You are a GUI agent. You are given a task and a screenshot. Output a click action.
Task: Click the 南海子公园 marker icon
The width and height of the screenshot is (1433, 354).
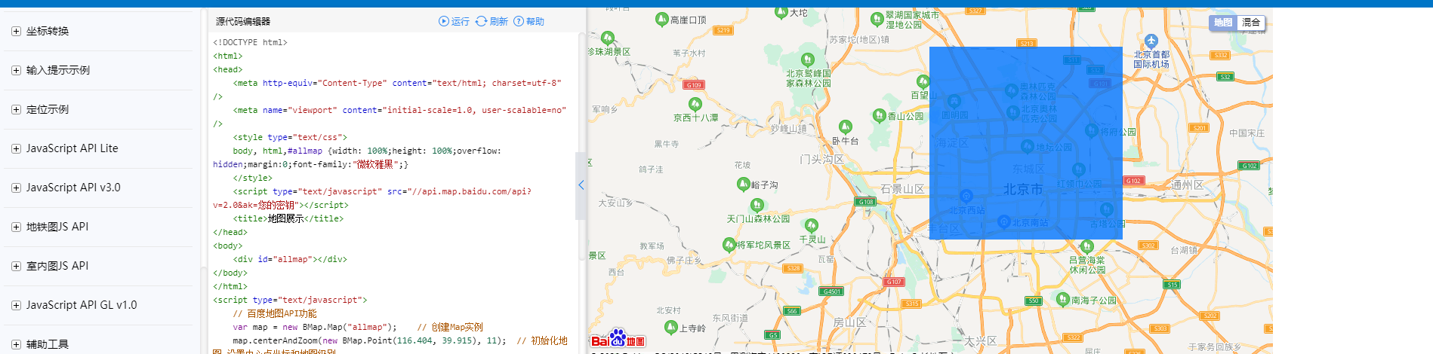1062,299
